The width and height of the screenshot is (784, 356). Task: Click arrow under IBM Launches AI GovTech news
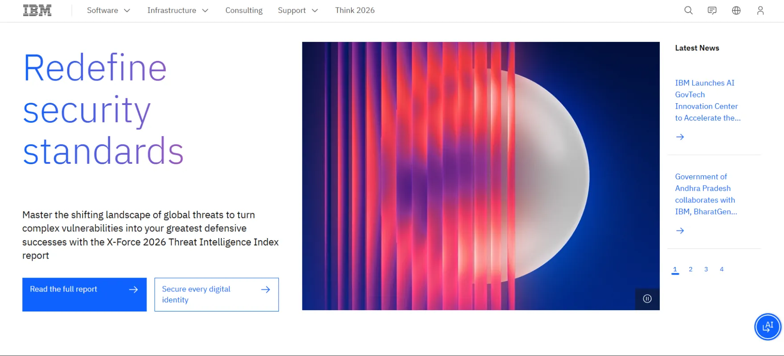680,137
